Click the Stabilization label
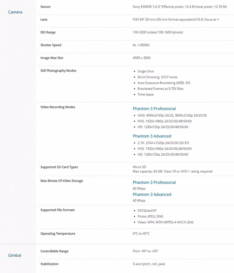 (49, 264)
